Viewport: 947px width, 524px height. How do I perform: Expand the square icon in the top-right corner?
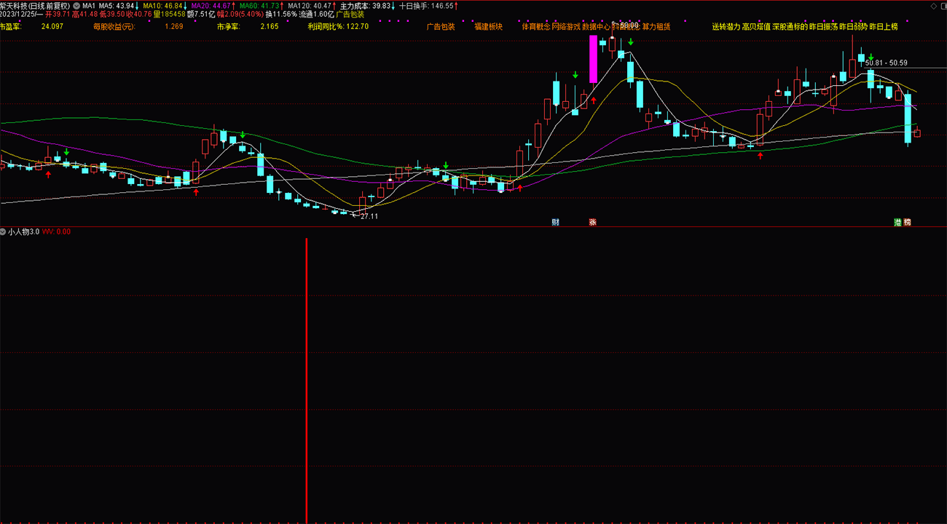(942, 5)
